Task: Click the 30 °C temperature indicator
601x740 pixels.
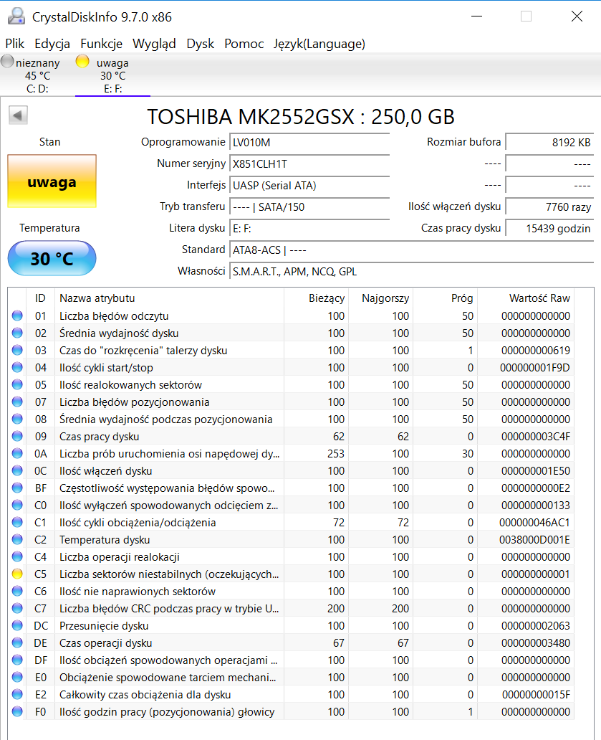Action: click(x=52, y=258)
